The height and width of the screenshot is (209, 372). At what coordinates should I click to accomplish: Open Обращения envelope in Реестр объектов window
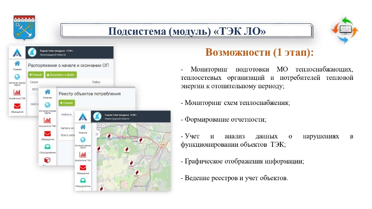[47, 134]
